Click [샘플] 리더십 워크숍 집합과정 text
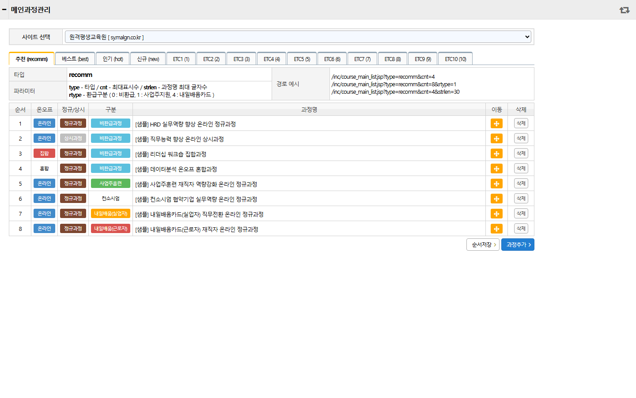 [171, 154]
